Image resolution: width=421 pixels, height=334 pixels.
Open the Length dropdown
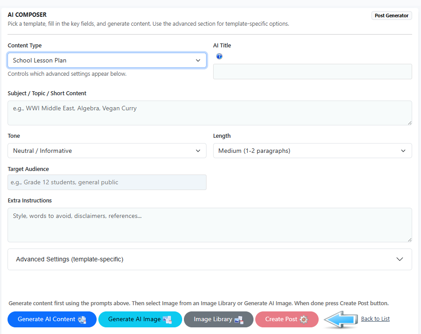(312, 151)
